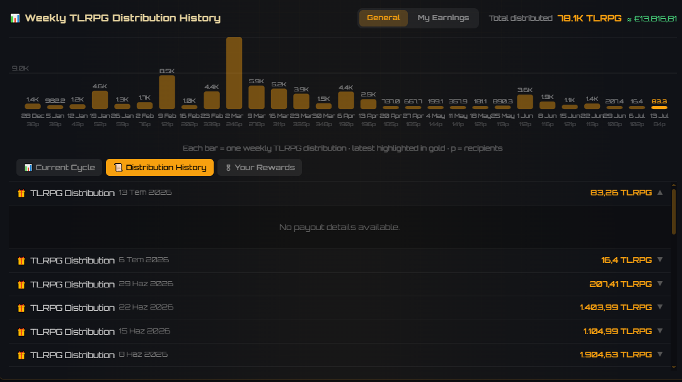
Task: Click the chart icon beside Weekly TLRPG Distribution History
Action: pyautogui.click(x=15, y=18)
